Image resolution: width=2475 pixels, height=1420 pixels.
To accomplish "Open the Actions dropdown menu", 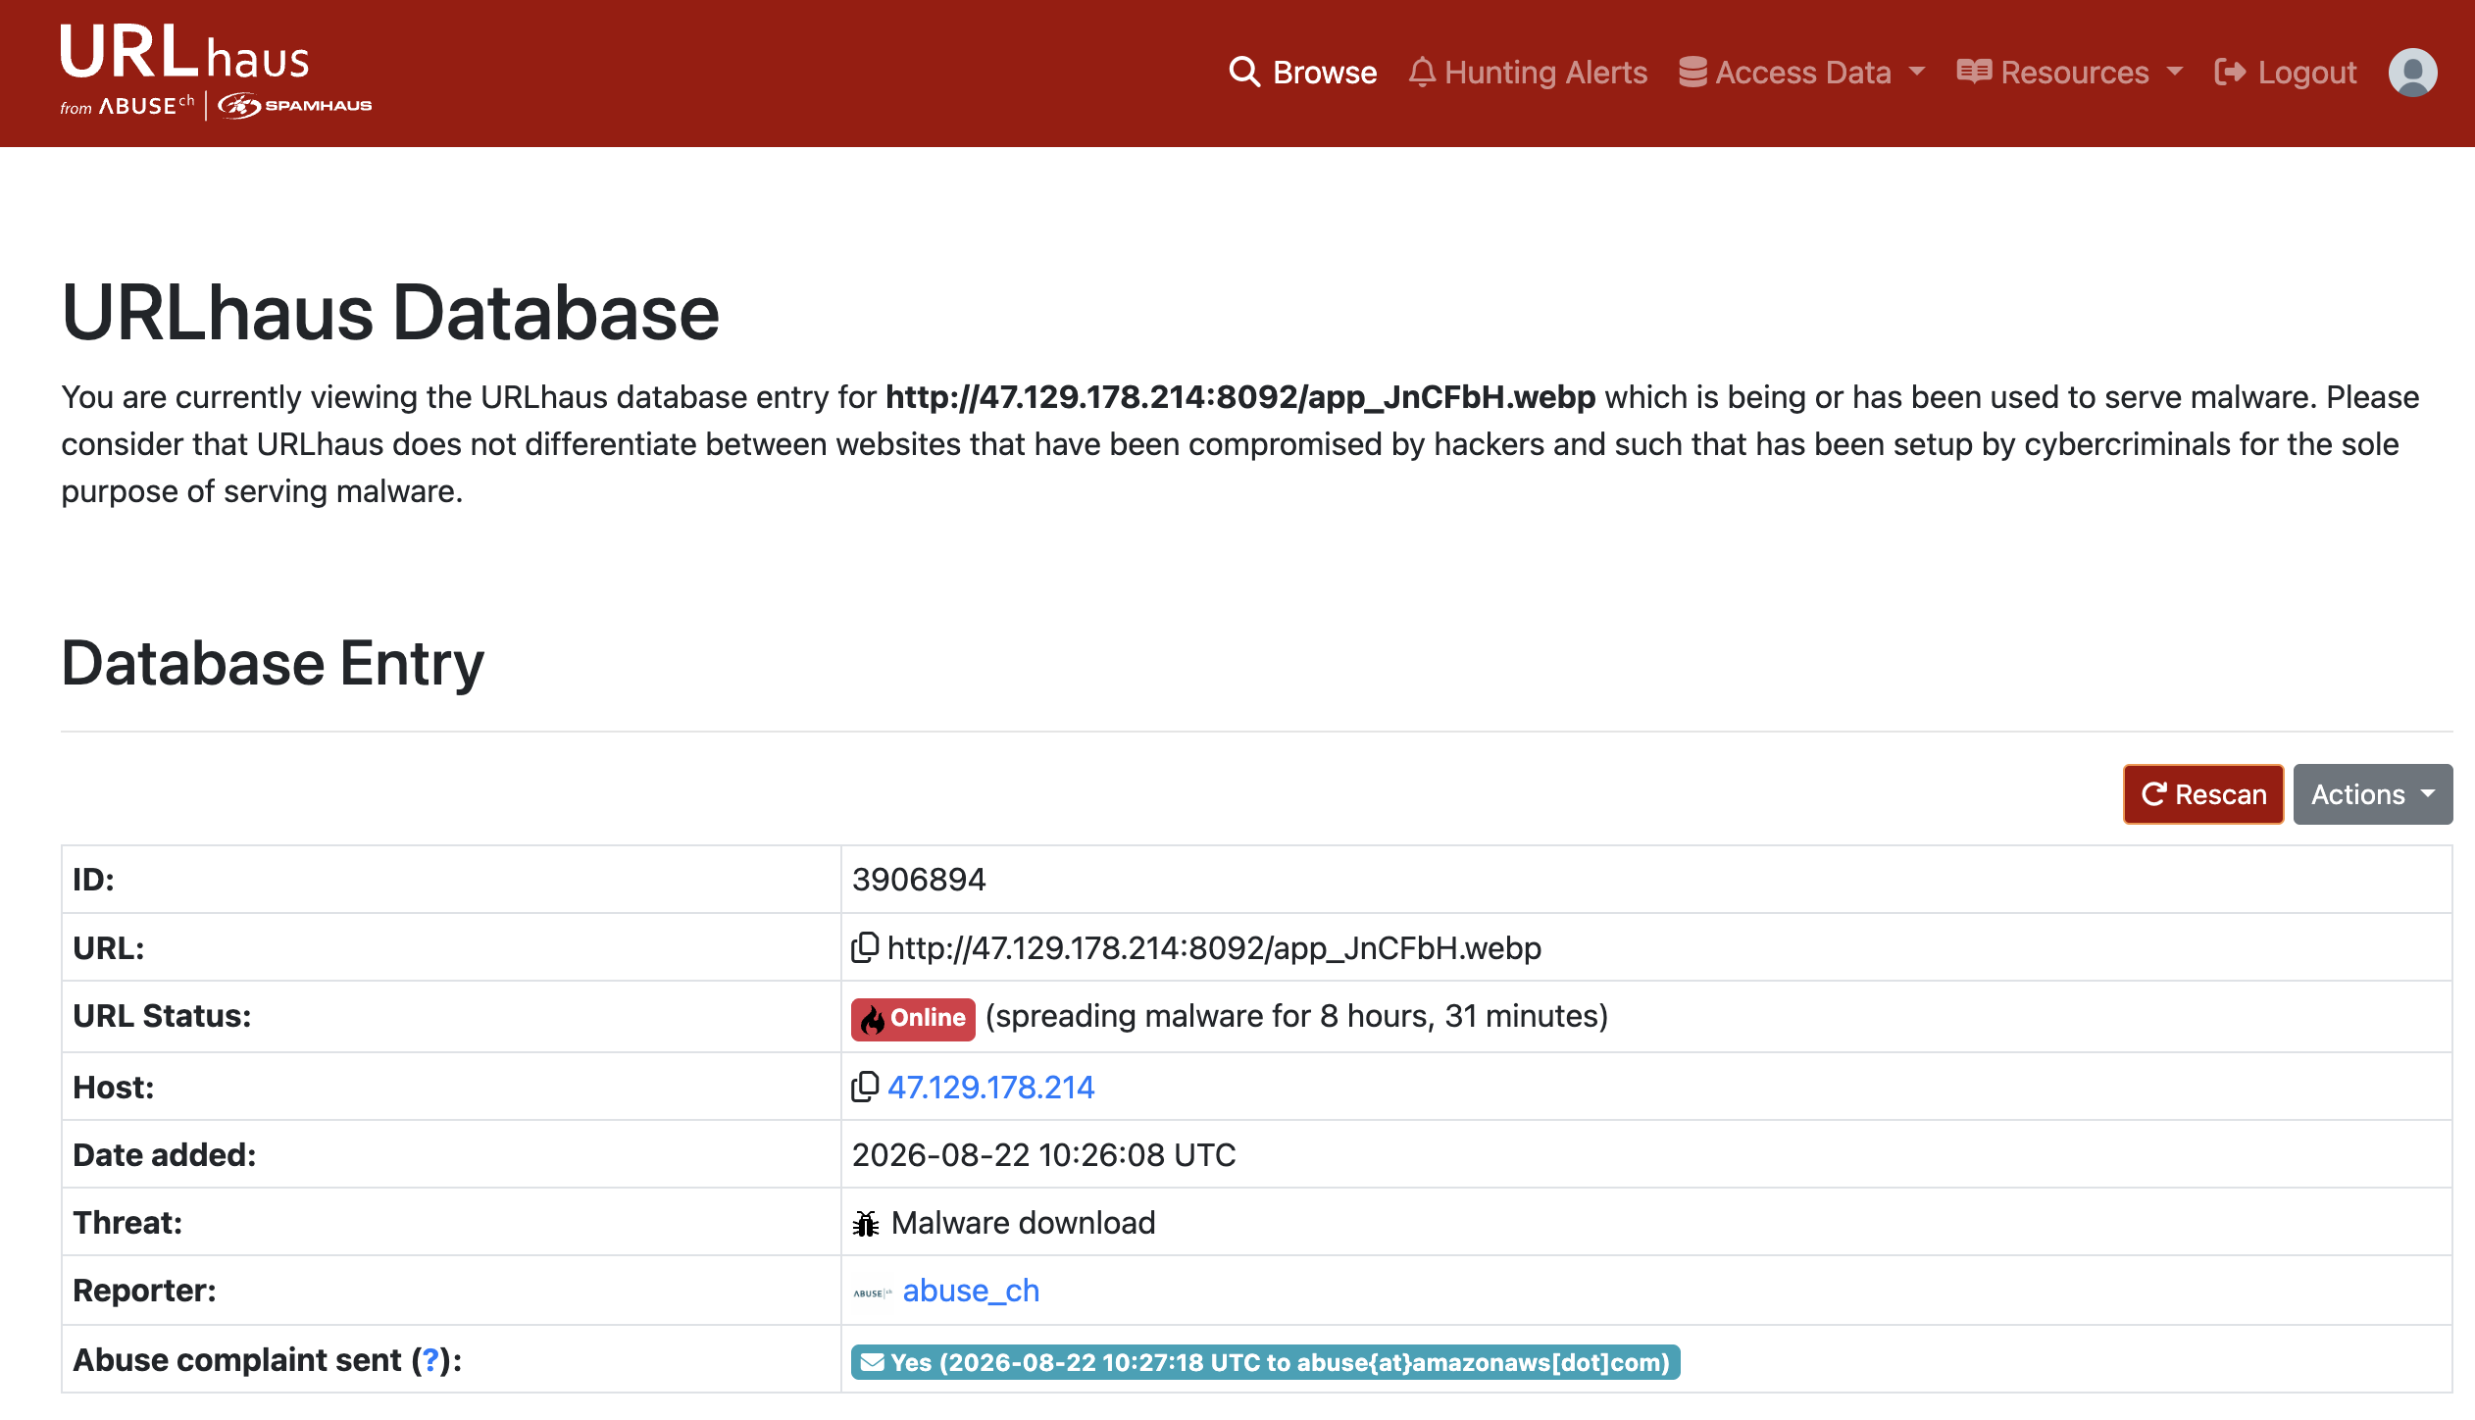I will pyautogui.click(x=2373, y=794).
